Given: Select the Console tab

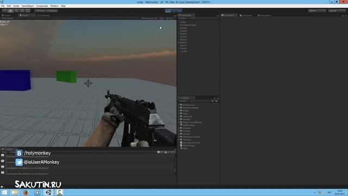Looking at the screenshot, I should (x=8, y=149).
